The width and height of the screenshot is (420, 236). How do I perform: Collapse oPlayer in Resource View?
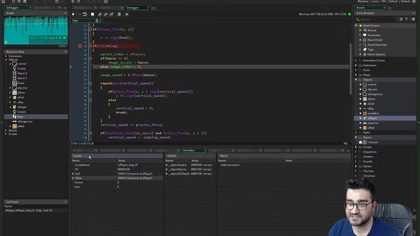pyautogui.click(x=10, y=107)
